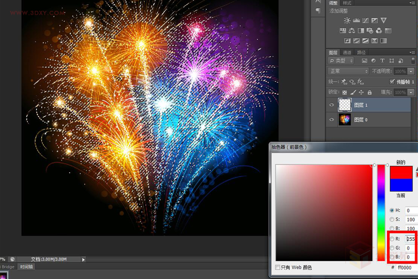
Task: Open the Paragraph panel icon
Action: point(318,11)
